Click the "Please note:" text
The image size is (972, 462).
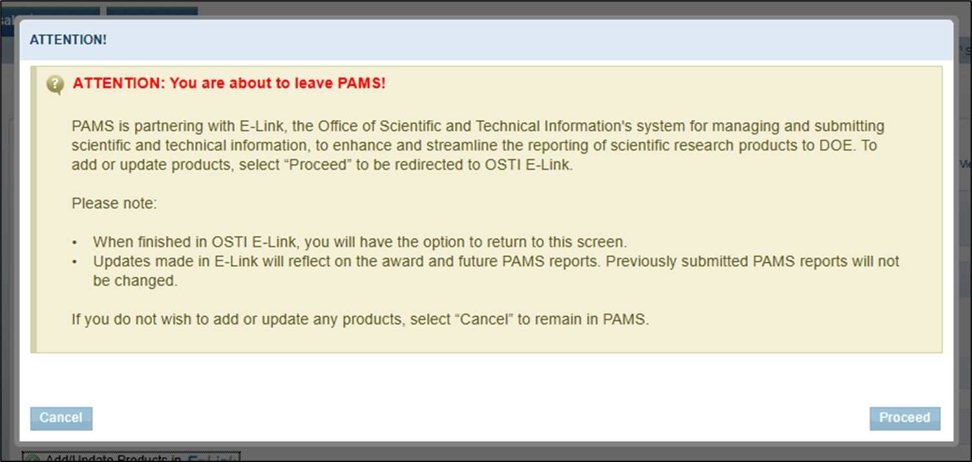(x=114, y=204)
